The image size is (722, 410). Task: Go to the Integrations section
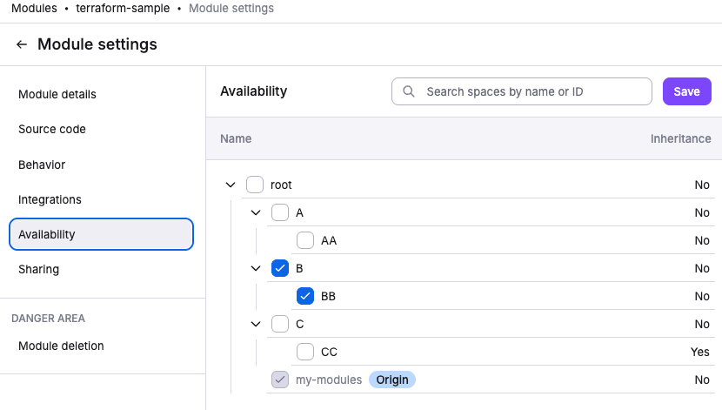tap(50, 199)
